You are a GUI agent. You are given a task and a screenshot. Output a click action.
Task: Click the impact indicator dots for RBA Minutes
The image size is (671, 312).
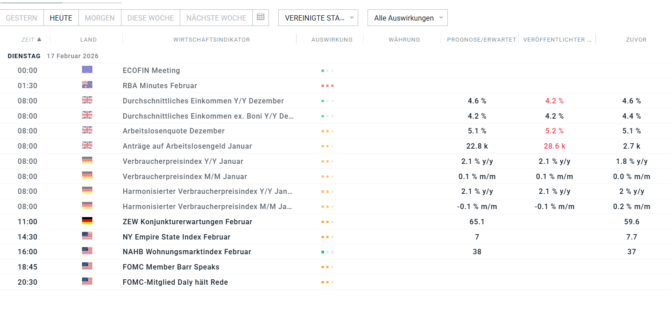(x=327, y=85)
